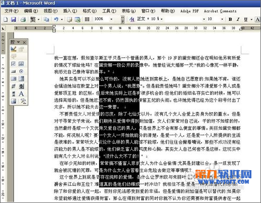Image resolution: width=261 pixels, height=203 pixels.
Task: Open the 100% zoom dropdown
Action: coord(112,19)
